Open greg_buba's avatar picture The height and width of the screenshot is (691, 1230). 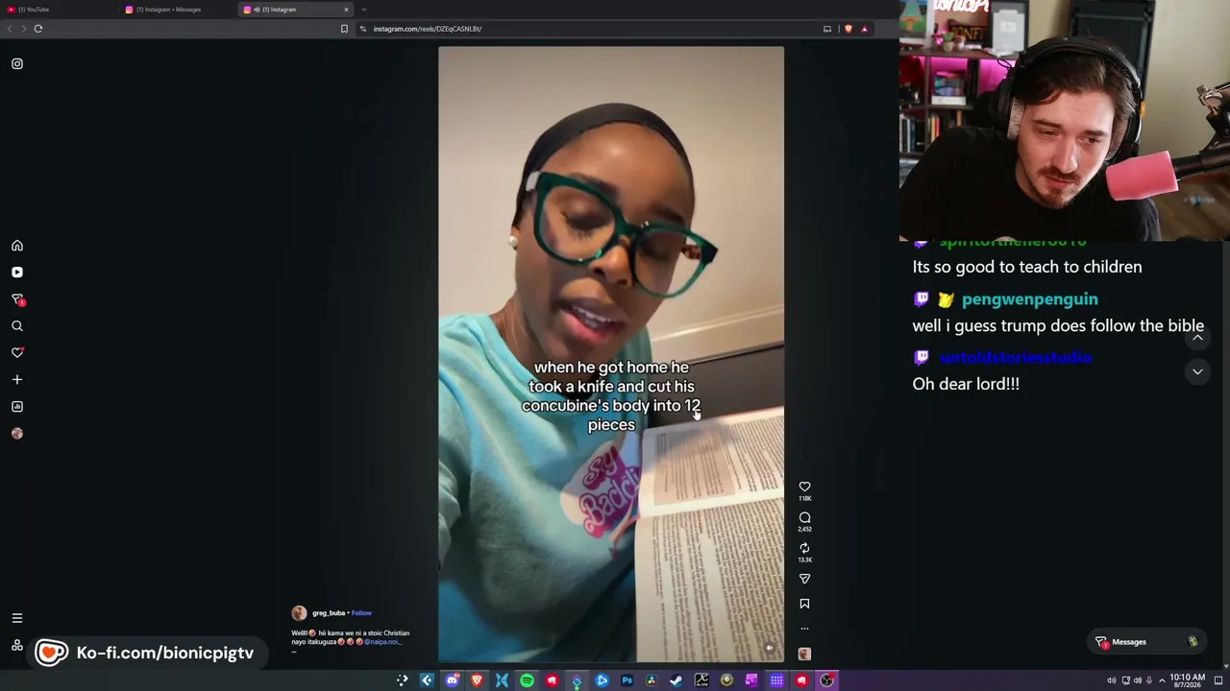[x=299, y=613]
